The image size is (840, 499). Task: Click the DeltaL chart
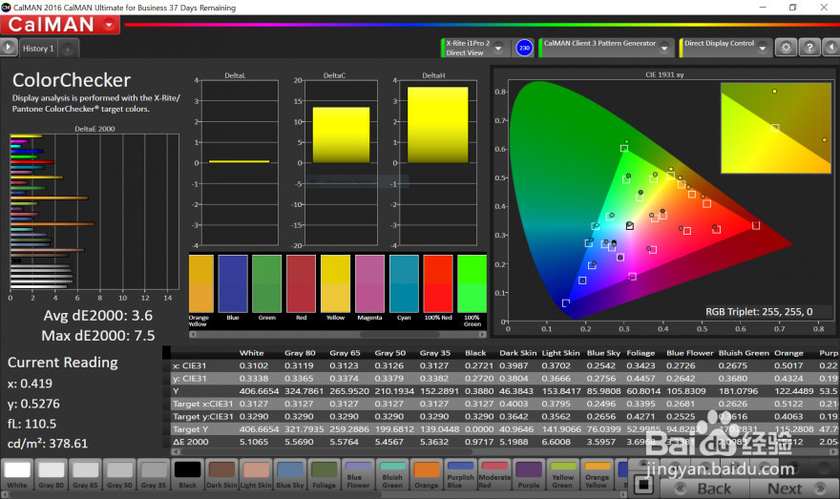pos(240,163)
